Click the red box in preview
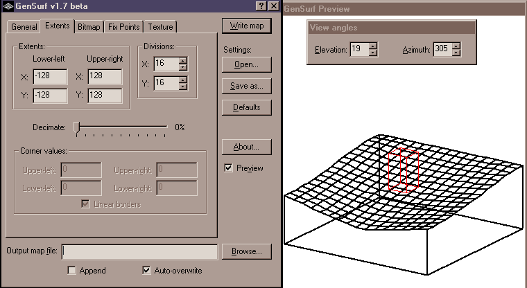The image size is (527, 288). tap(404, 170)
